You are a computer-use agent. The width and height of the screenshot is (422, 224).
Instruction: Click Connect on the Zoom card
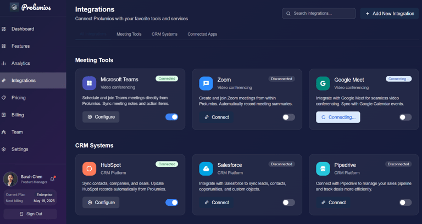tap(216, 117)
